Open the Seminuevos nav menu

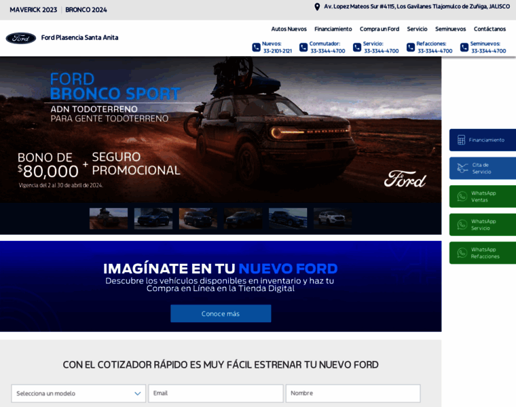[x=450, y=29]
